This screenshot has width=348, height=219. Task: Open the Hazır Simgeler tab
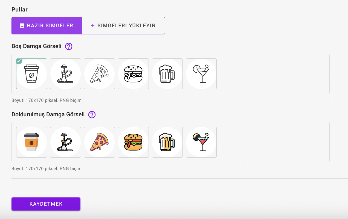coord(47,26)
